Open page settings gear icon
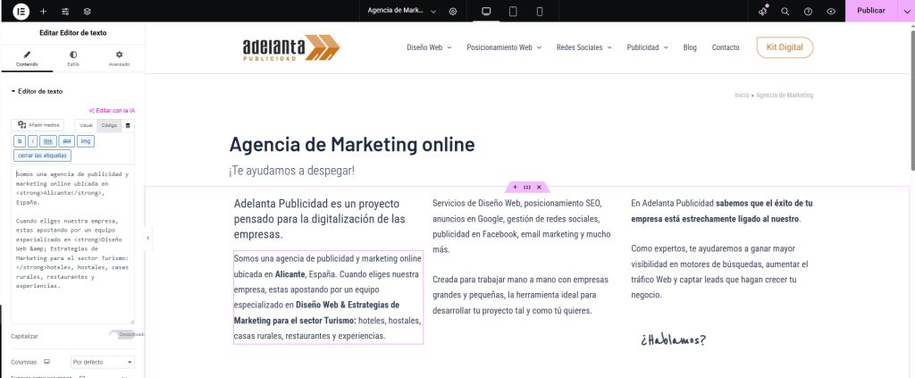This screenshot has width=915, height=378. point(453,11)
